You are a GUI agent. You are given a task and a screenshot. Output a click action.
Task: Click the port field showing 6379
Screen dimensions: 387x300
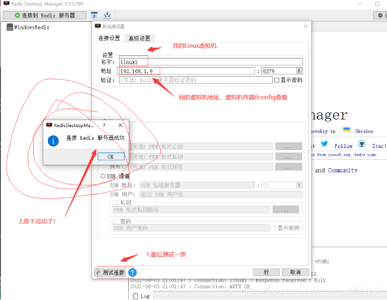279,71
